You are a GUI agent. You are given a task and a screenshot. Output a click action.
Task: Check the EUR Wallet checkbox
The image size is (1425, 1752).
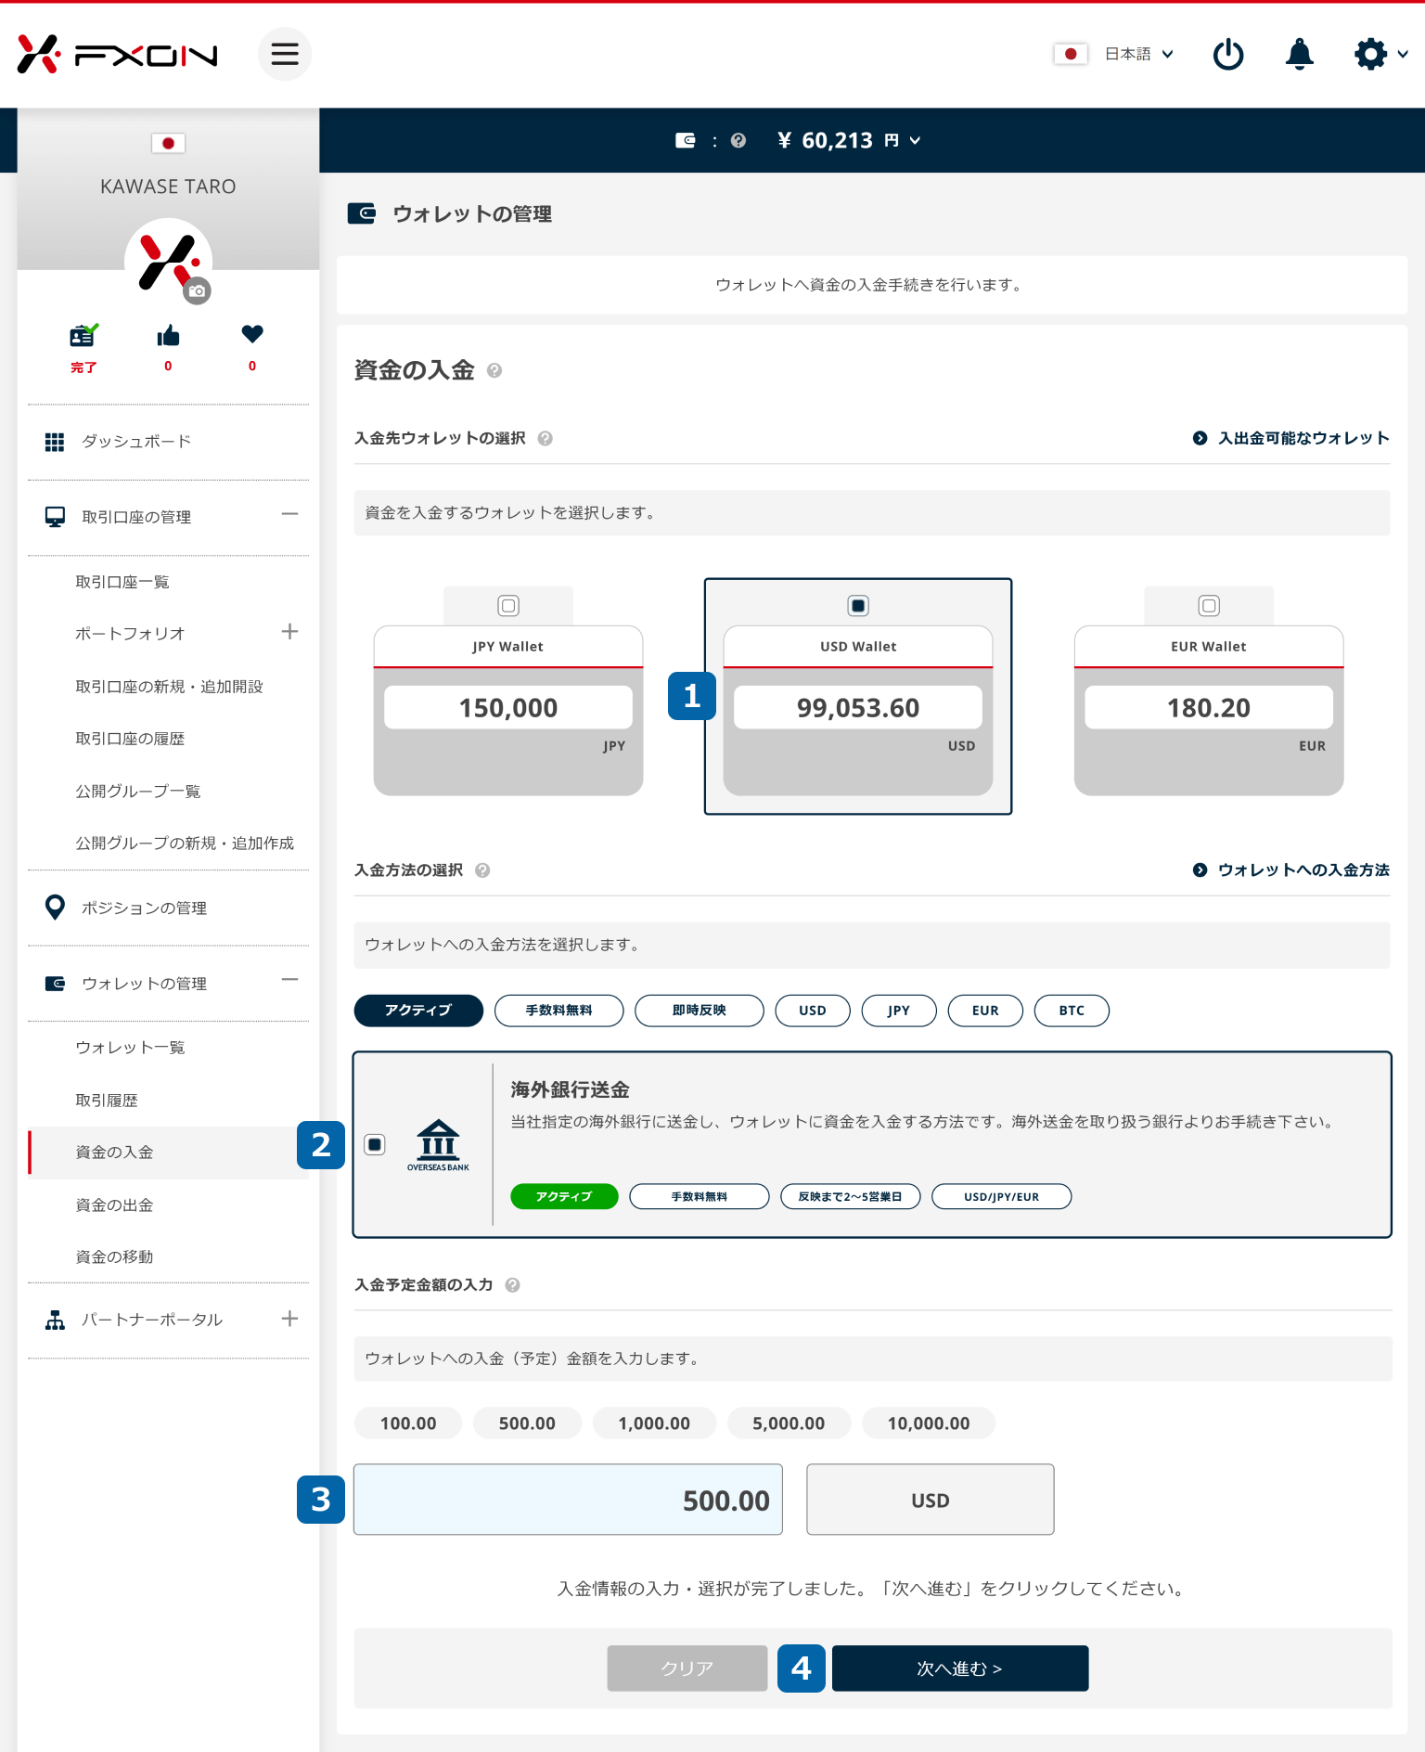pos(1209,606)
